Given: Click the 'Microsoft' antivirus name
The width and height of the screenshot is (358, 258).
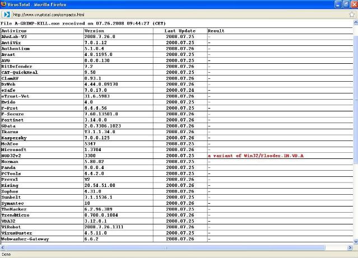Looking at the screenshot, I should (x=13, y=149).
